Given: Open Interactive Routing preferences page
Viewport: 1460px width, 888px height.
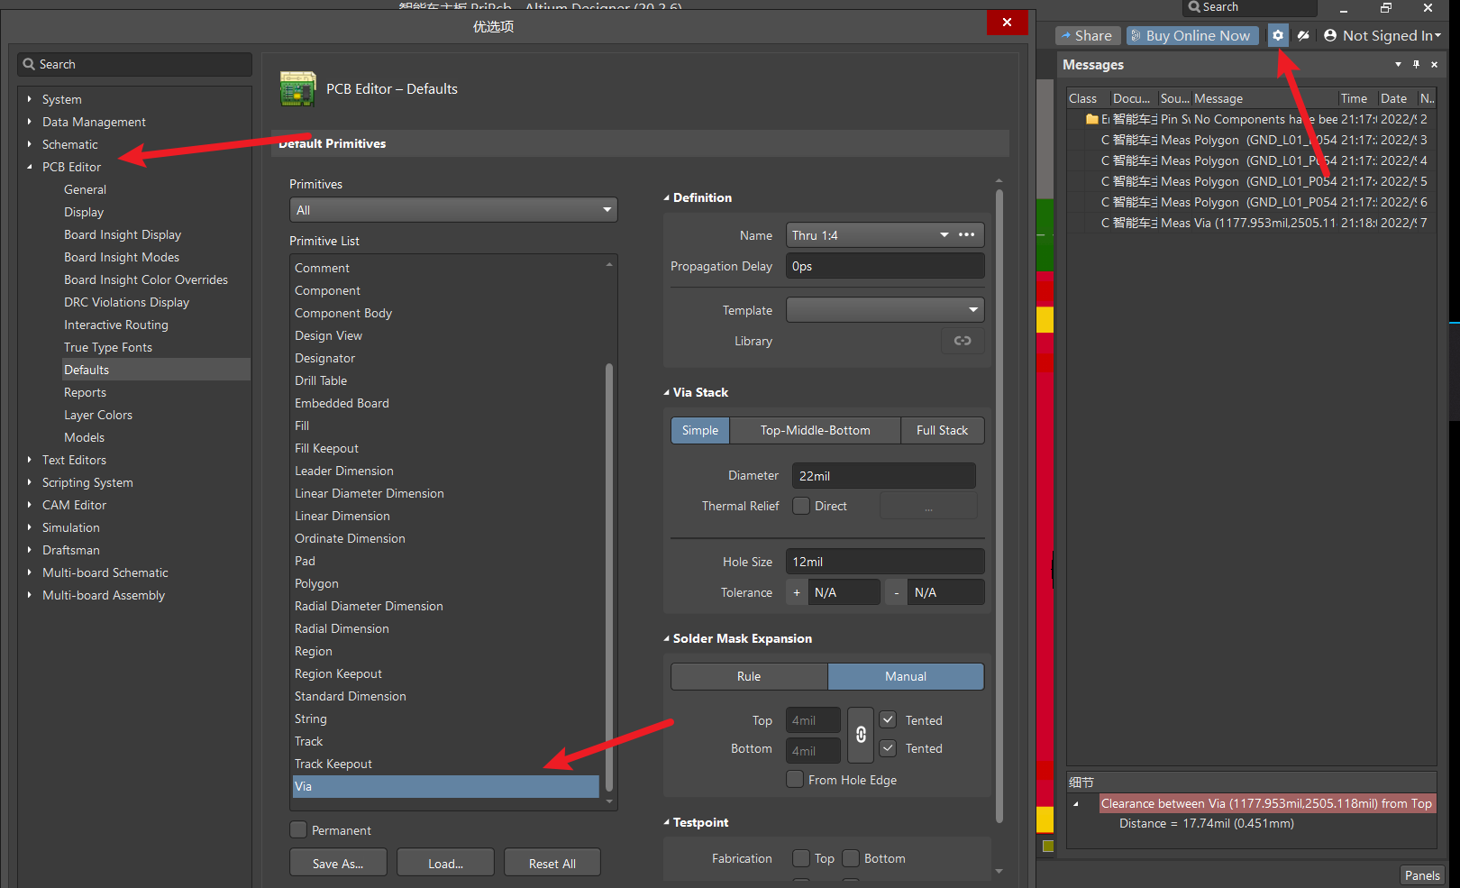Looking at the screenshot, I should (116, 325).
